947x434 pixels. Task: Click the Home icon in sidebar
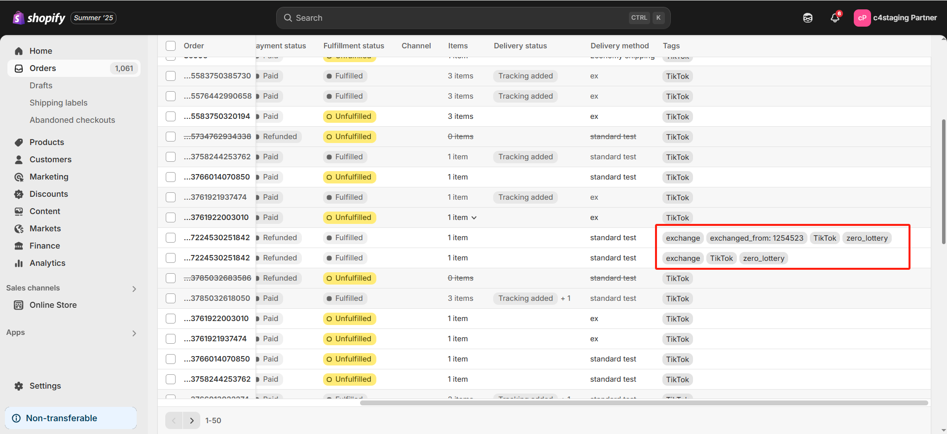click(19, 51)
